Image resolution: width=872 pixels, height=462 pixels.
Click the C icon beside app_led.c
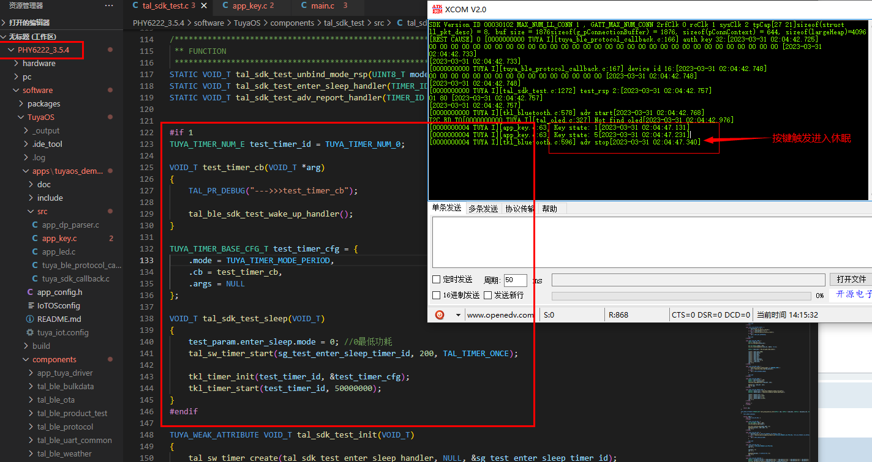pyautogui.click(x=35, y=251)
